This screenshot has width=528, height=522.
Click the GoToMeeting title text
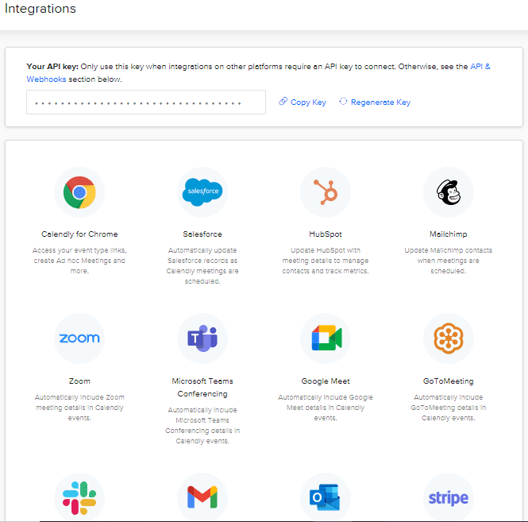pos(448,381)
